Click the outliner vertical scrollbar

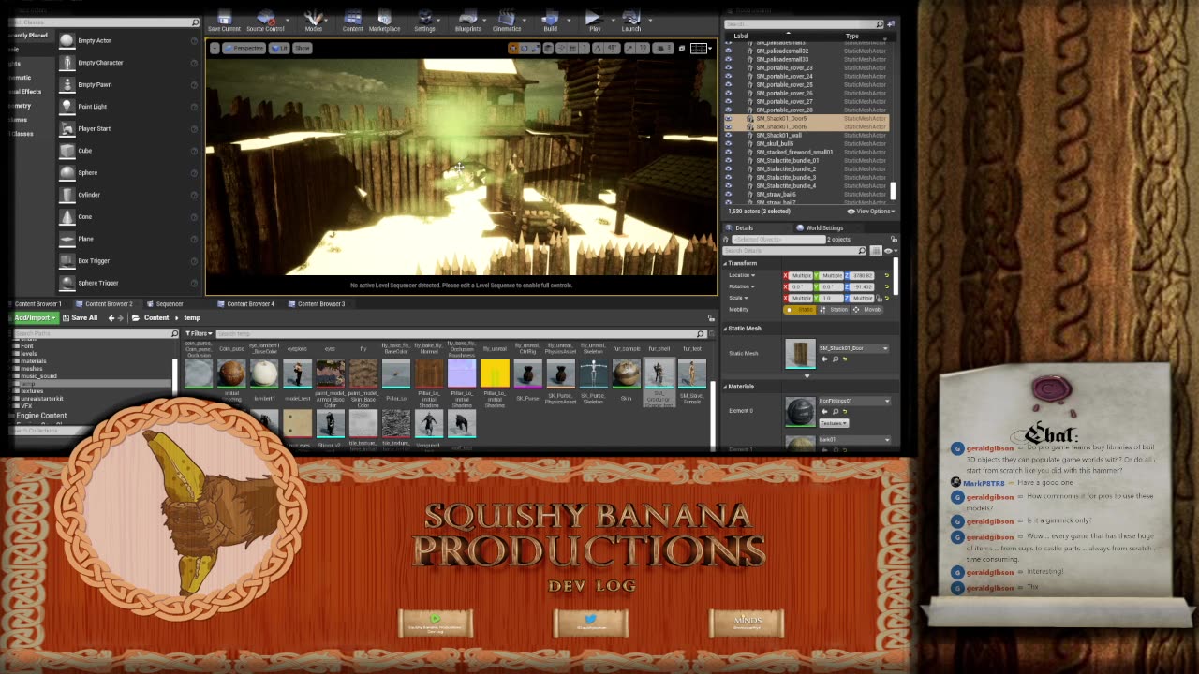point(892,190)
